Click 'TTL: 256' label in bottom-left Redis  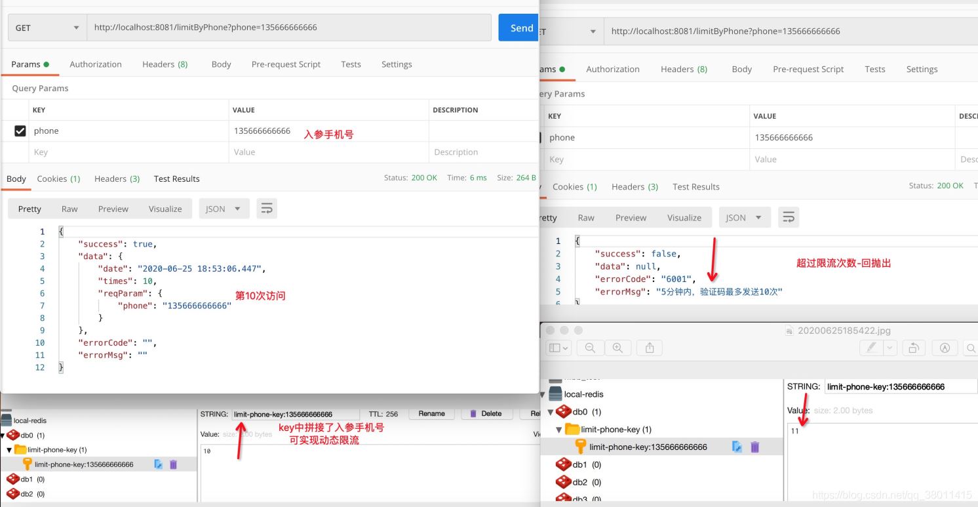(383, 414)
